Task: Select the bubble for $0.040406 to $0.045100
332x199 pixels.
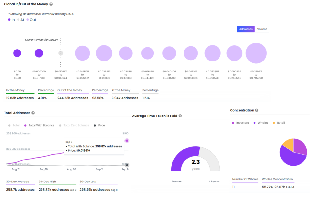Action: (x=169, y=53)
